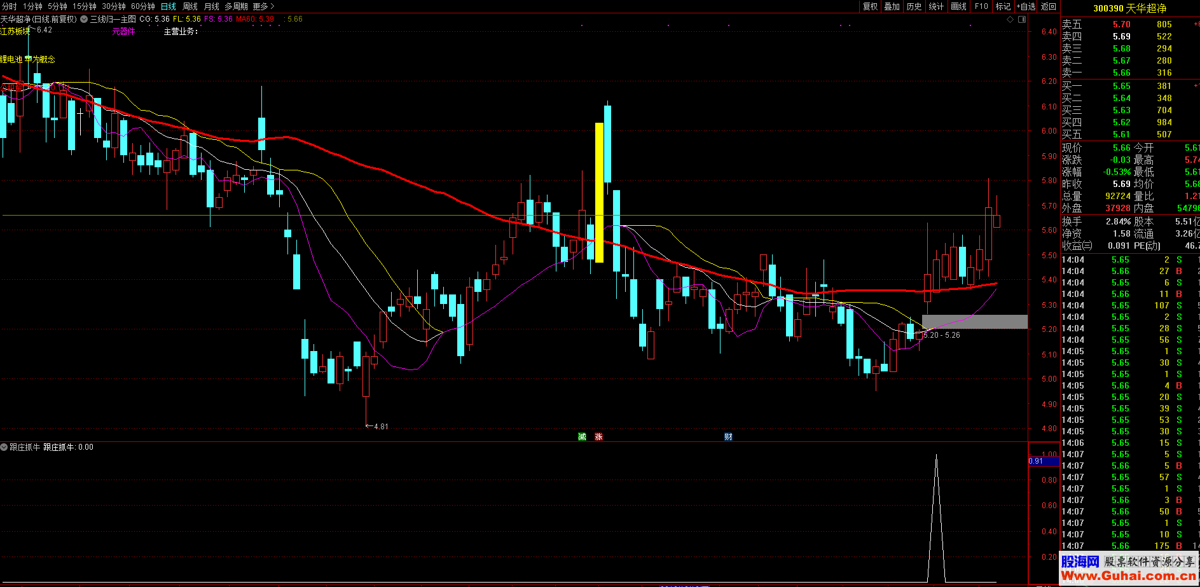Click the MA60: 5.39 indicator value
1200x587 pixels.
(x=255, y=19)
